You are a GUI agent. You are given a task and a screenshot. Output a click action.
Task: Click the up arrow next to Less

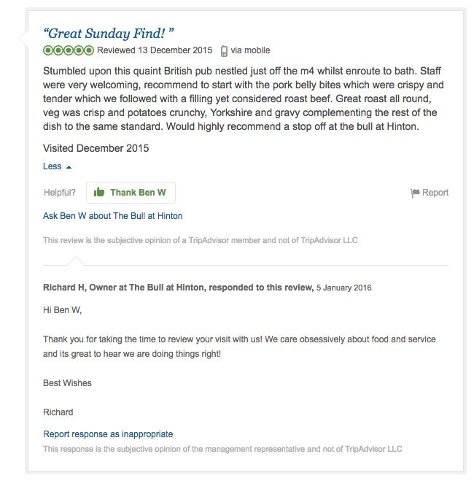click(x=69, y=167)
